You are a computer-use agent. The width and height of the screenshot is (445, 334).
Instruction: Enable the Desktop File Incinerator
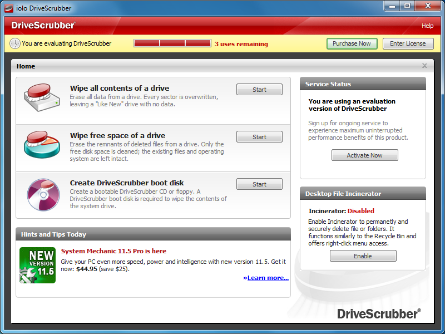[363, 256]
